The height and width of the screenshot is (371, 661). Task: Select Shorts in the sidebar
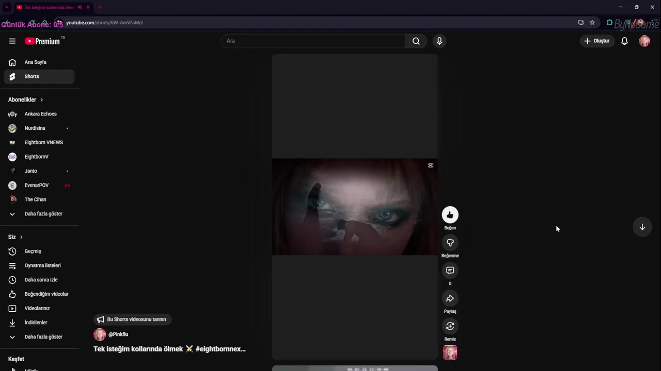coord(39,76)
